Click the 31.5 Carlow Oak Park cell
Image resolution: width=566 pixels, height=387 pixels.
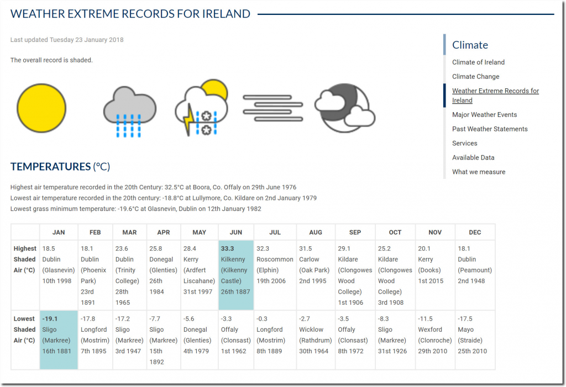(316, 275)
